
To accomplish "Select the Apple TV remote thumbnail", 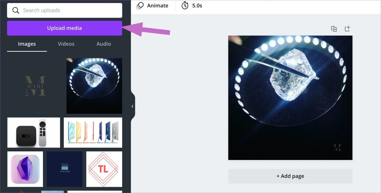I will [x=34, y=133].
